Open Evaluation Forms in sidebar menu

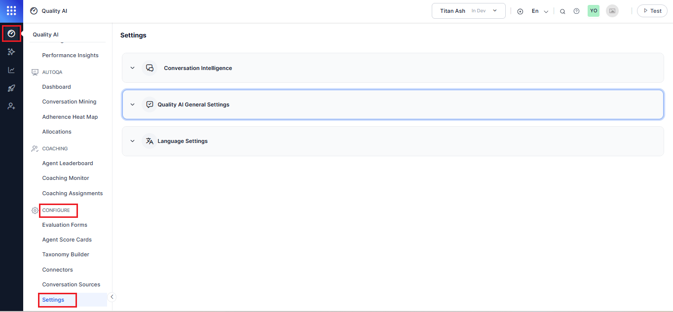(x=65, y=225)
